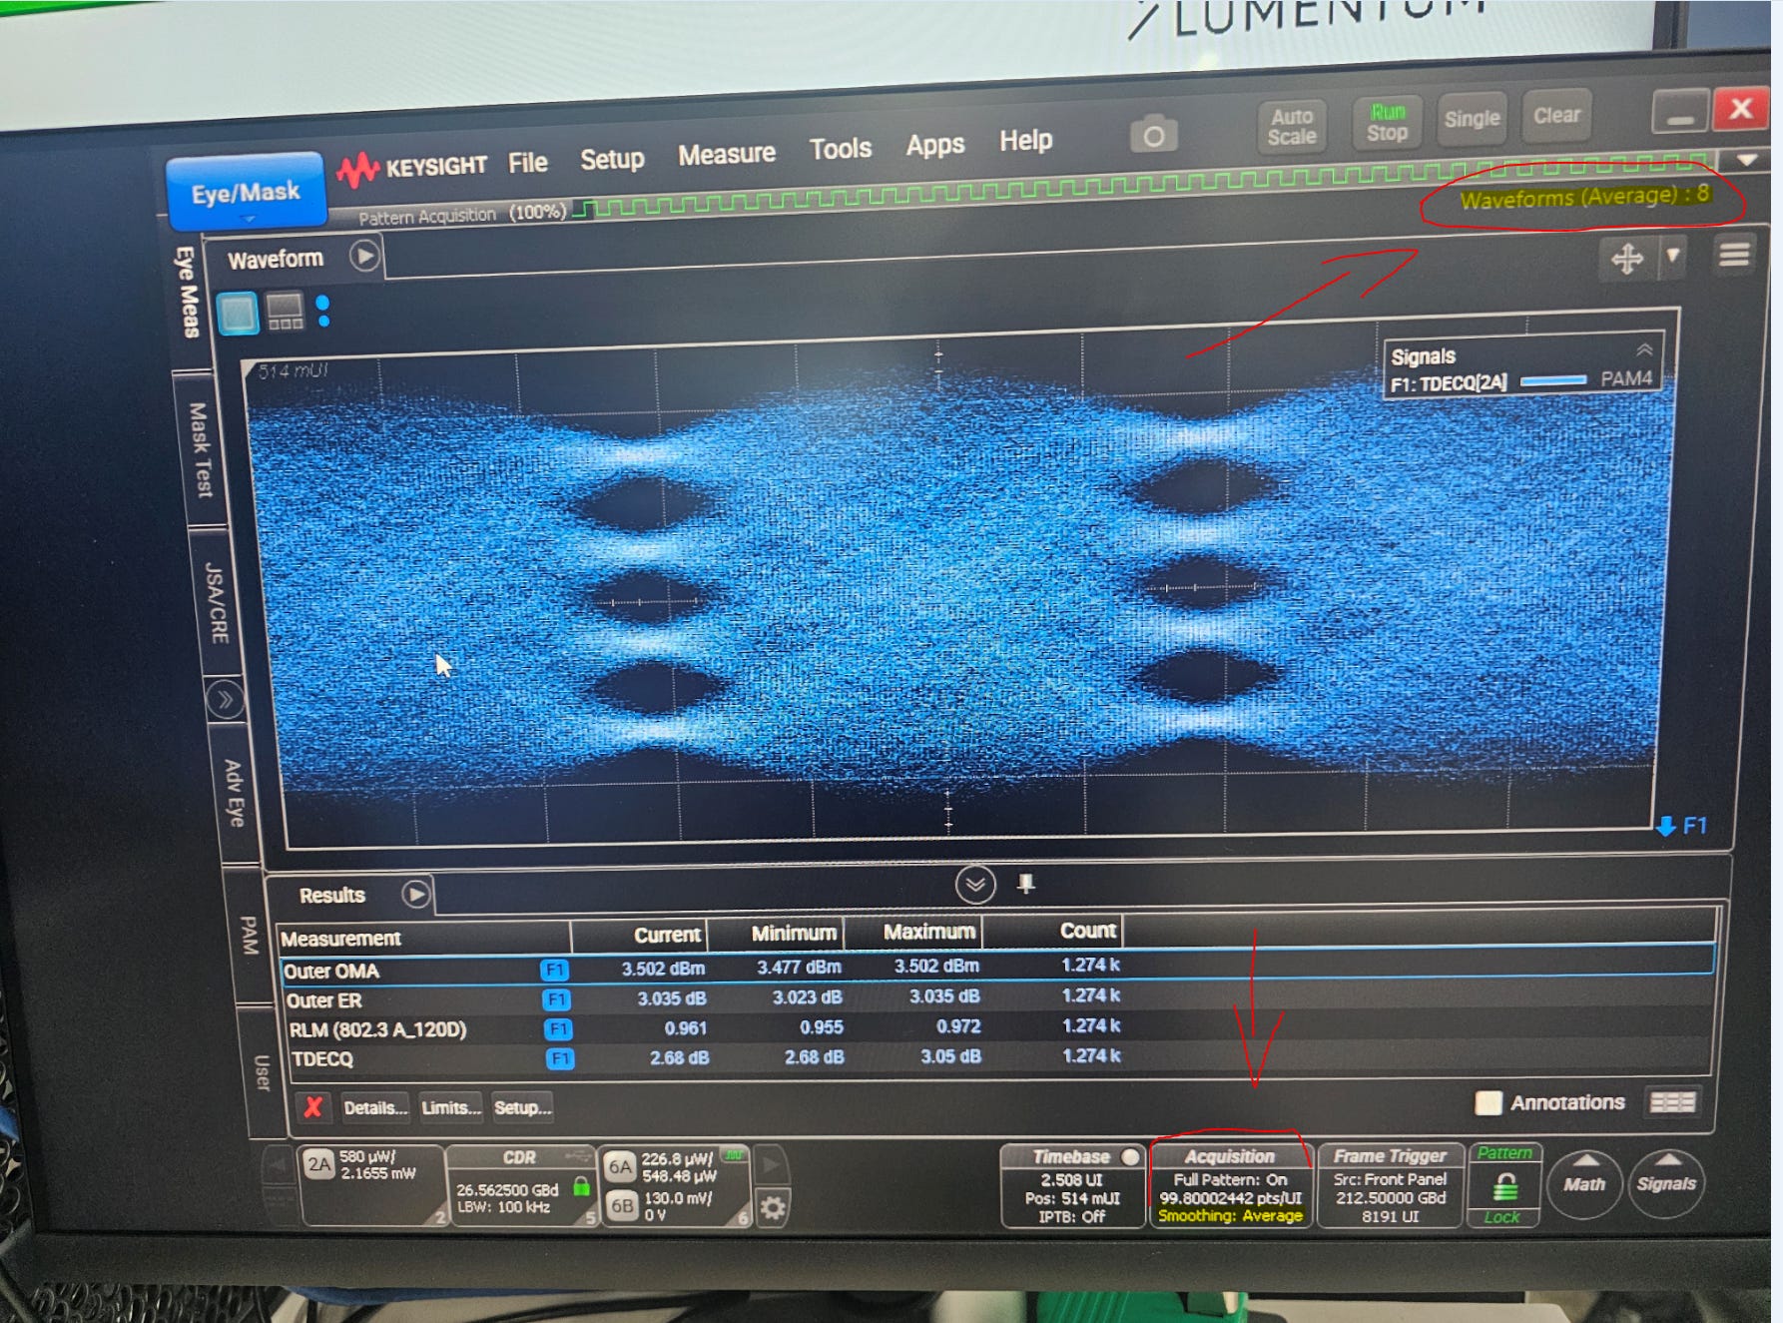Click the F1 badge in RLM row
The image size is (1783, 1323).
[559, 1028]
